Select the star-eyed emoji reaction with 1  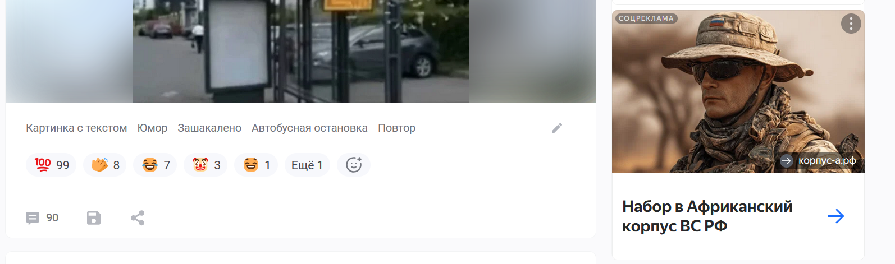click(x=256, y=165)
